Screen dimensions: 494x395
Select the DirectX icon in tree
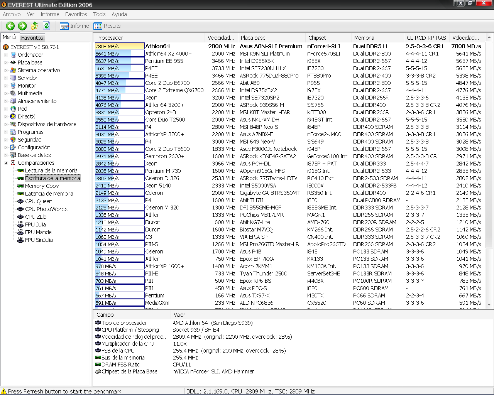point(13,116)
